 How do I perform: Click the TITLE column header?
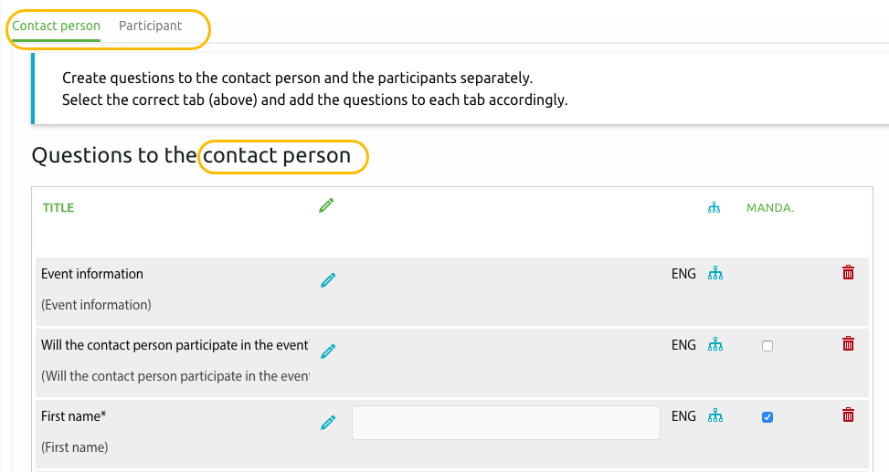58,208
